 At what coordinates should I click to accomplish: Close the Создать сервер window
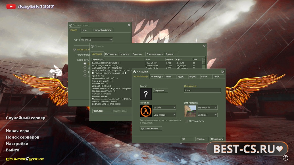(129, 25)
